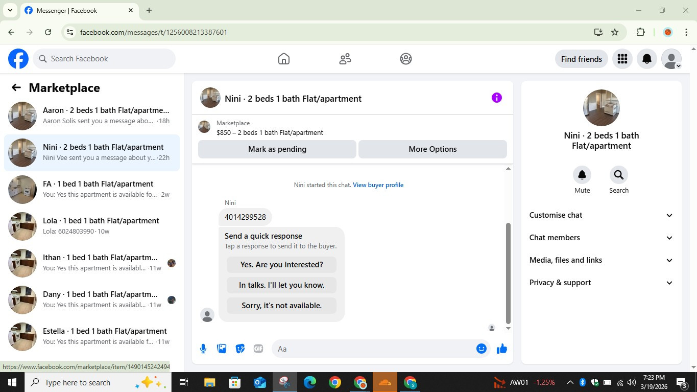Image resolution: width=697 pixels, height=392 pixels.
Task: Open File Explorer from the taskbar
Action: click(209, 382)
